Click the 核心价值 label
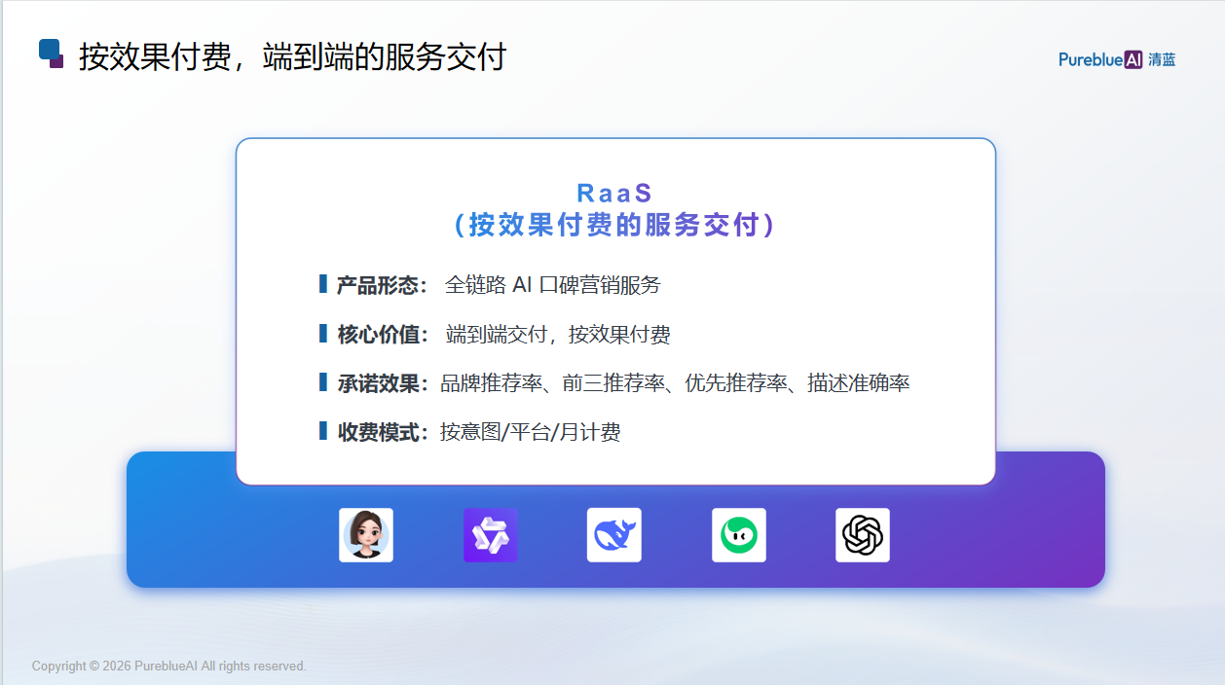Viewport: 1225px width, 685px height. [383, 335]
